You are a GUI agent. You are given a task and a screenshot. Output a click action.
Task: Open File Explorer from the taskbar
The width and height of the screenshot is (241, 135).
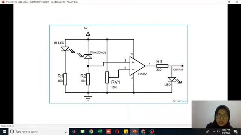click(x=82, y=132)
